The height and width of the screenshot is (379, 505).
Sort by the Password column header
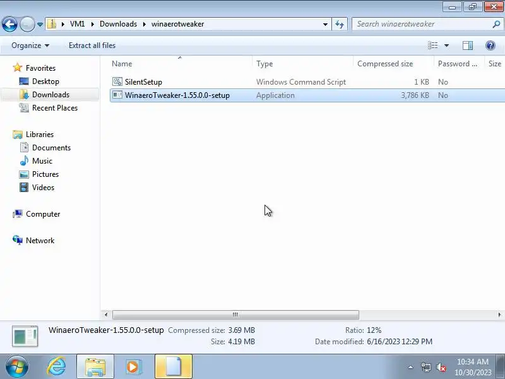point(460,64)
